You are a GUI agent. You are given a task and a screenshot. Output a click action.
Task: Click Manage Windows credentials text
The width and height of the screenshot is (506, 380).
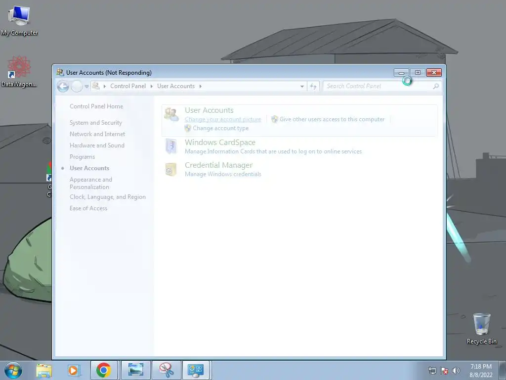pos(223,174)
